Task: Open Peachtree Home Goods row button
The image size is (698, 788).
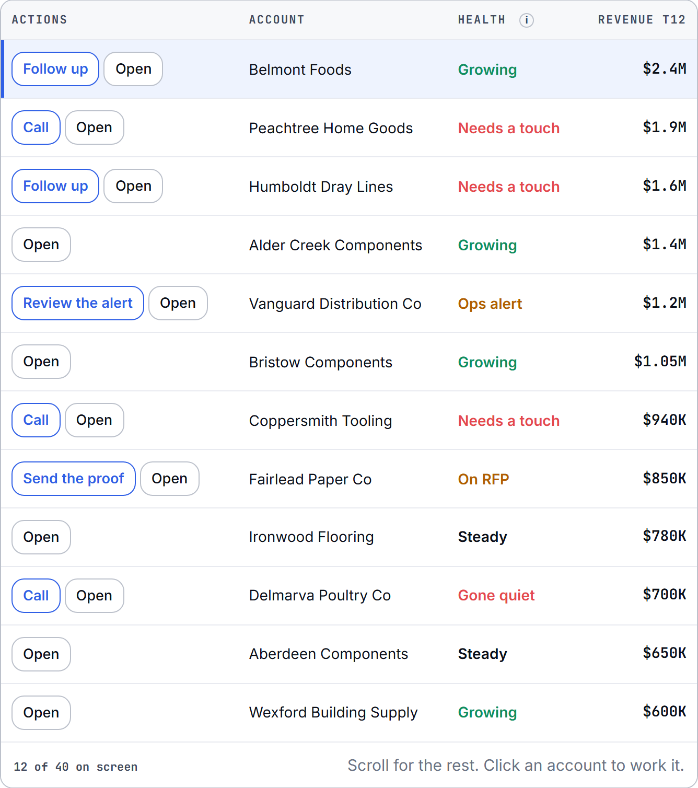Action: coord(94,128)
